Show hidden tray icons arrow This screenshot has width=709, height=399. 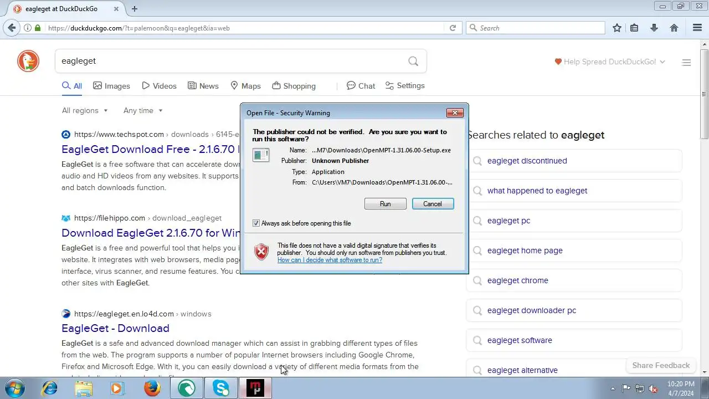pyautogui.click(x=613, y=388)
